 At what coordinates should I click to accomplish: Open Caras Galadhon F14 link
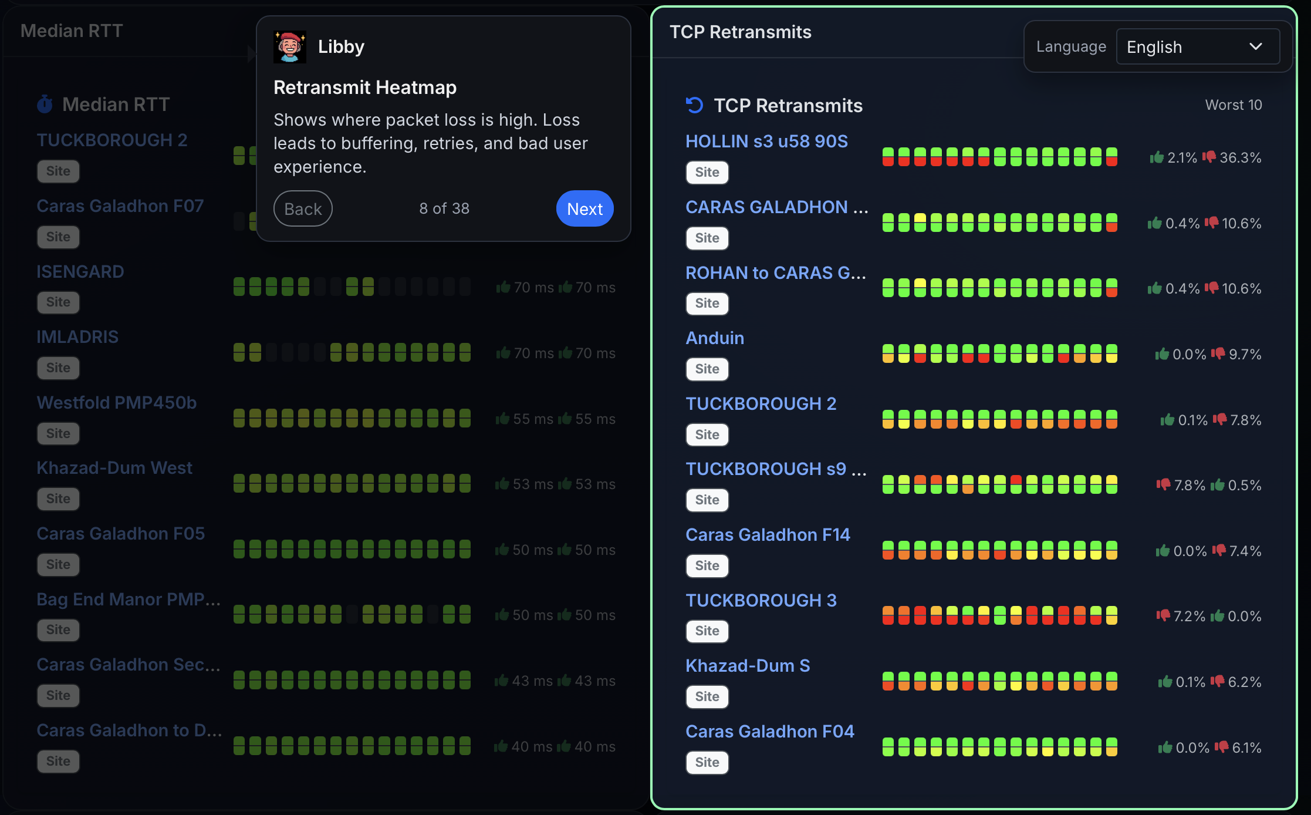coord(768,535)
